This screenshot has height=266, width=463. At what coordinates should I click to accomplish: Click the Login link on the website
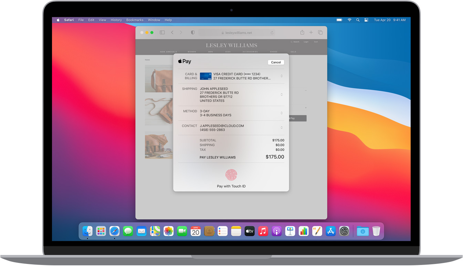point(306,42)
